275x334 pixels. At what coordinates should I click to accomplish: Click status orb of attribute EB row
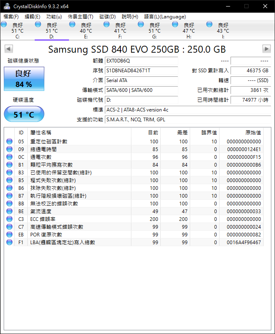9,234
